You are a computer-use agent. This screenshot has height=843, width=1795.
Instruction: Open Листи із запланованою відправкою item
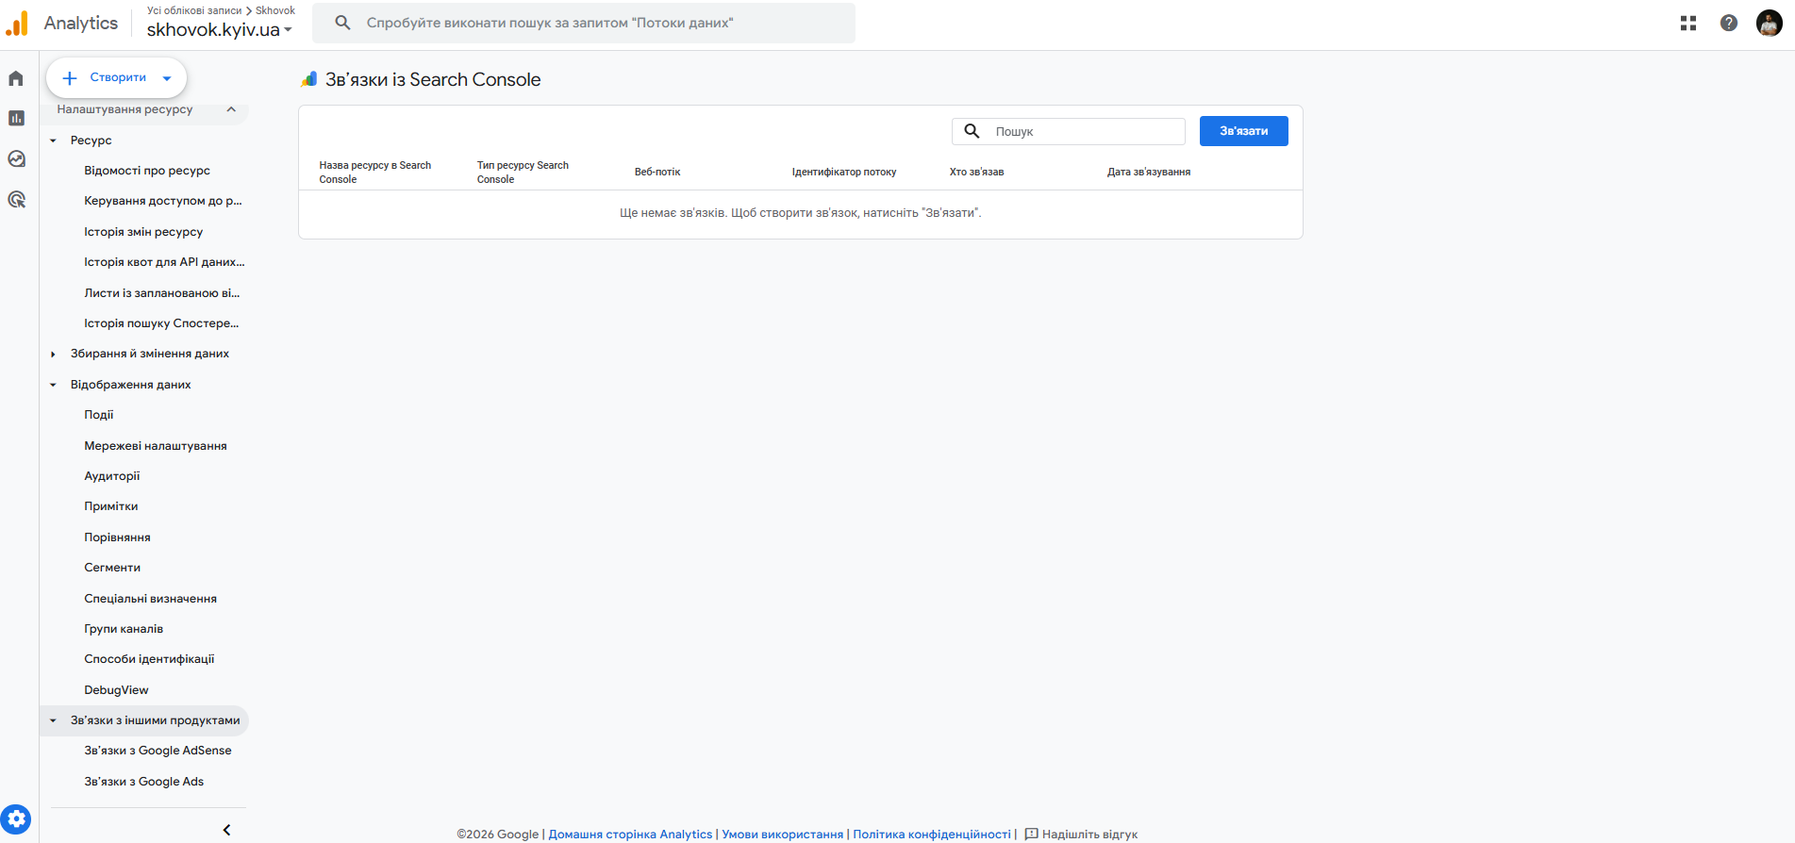pos(162,293)
